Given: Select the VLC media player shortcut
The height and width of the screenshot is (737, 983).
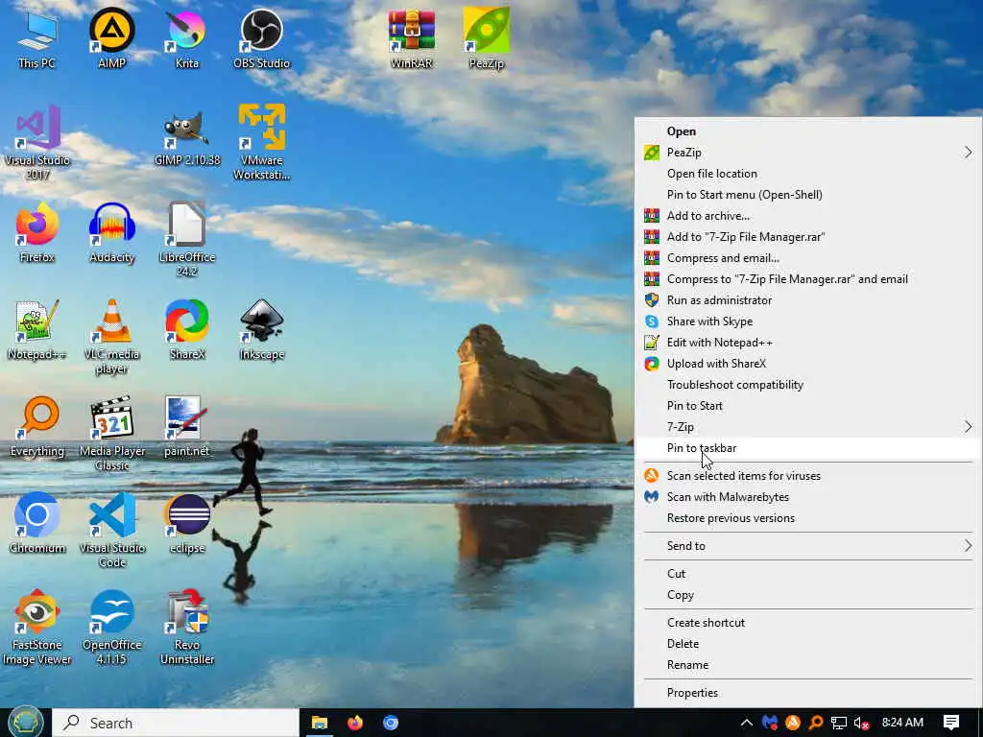Looking at the screenshot, I should [x=112, y=337].
